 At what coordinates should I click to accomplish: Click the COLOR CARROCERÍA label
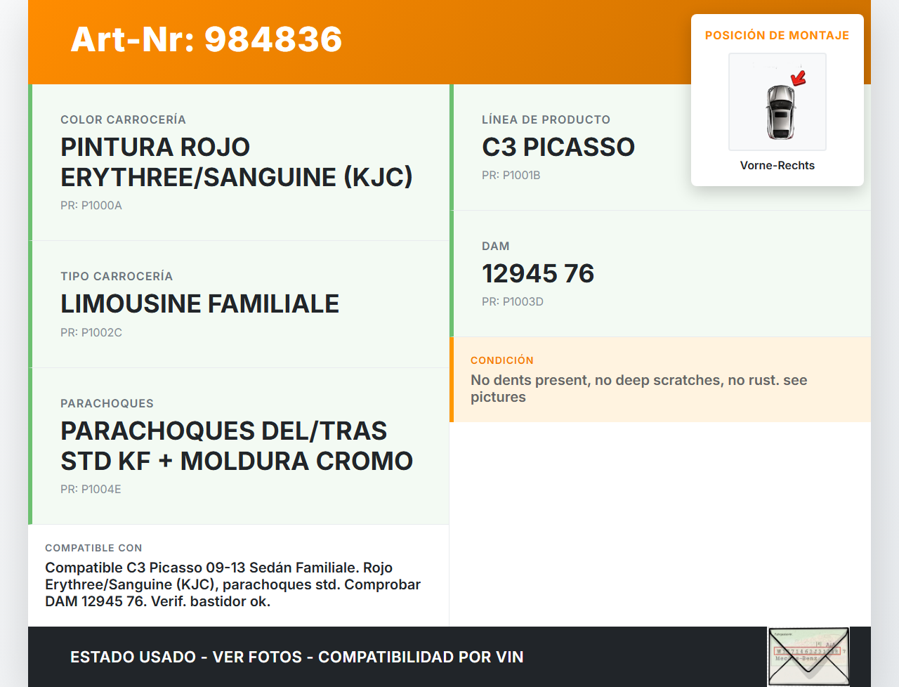pyautogui.click(x=123, y=120)
